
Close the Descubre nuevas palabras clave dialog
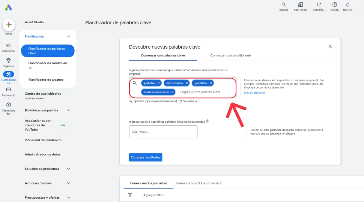[330, 46]
